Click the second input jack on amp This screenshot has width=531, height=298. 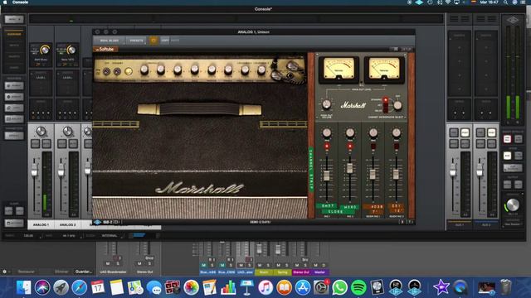click(x=117, y=71)
